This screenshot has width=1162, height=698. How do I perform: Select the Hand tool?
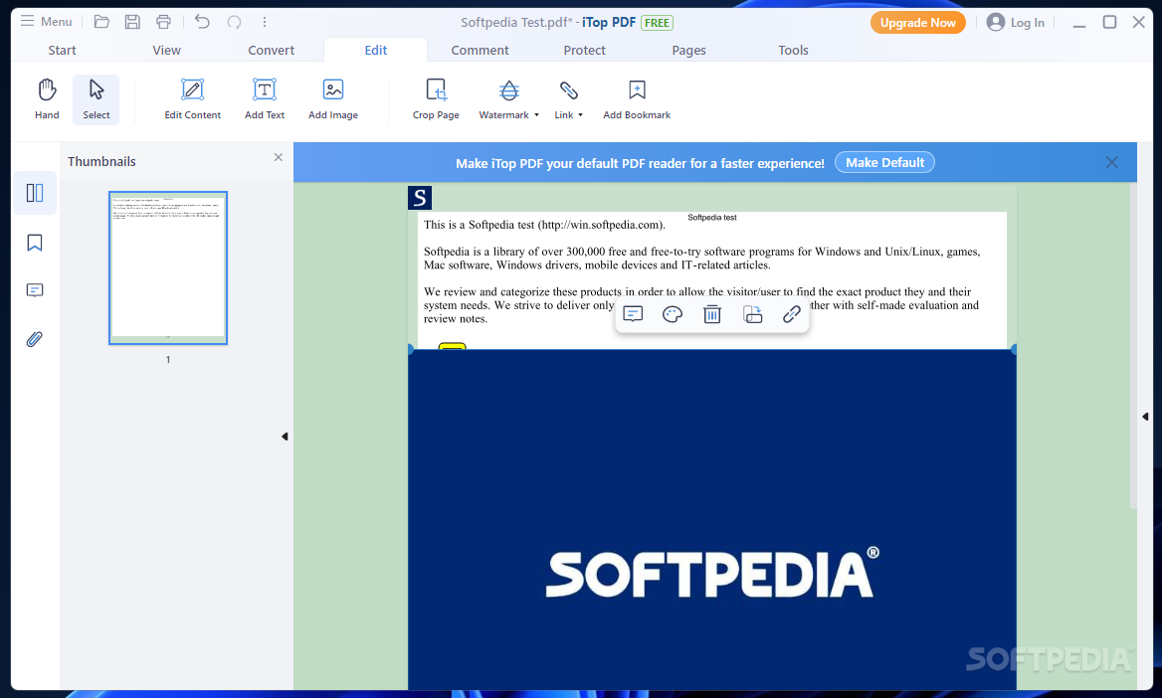pyautogui.click(x=47, y=98)
